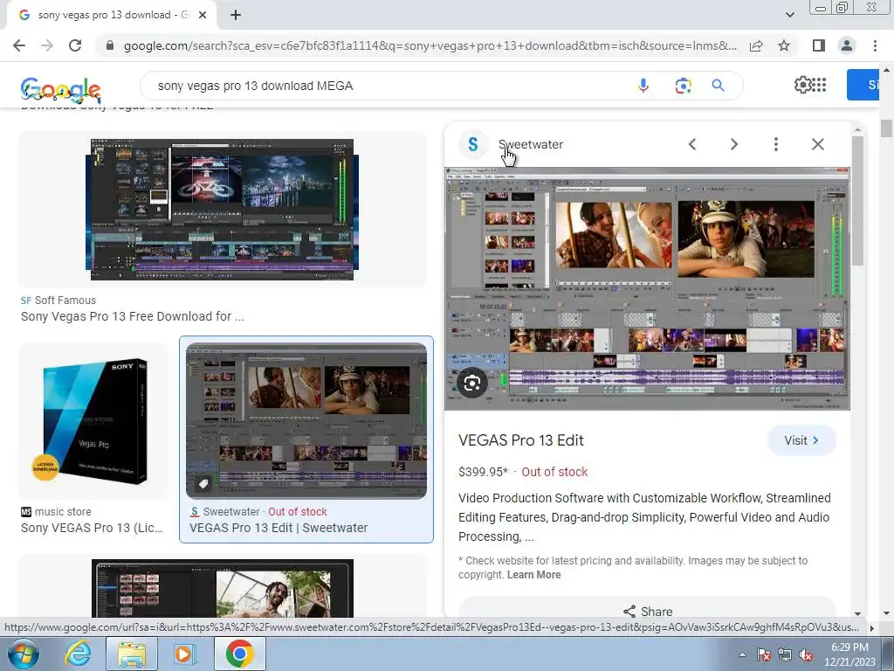
Task: Open the bottom partially visible image thumbnail
Action: click(x=222, y=588)
